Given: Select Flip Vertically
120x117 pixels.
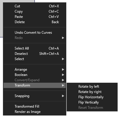Looking at the screenshot, I should click(x=92, y=102).
